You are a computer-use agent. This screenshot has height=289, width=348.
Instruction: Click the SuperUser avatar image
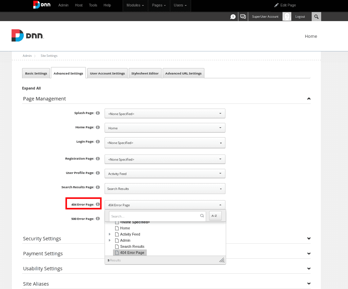pyautogui.click(x=287, y=16)
